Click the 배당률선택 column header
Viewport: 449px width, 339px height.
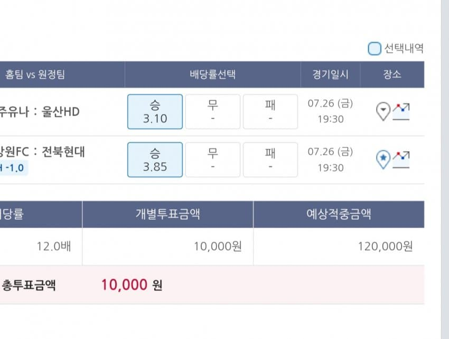click(x=212, y=74)
